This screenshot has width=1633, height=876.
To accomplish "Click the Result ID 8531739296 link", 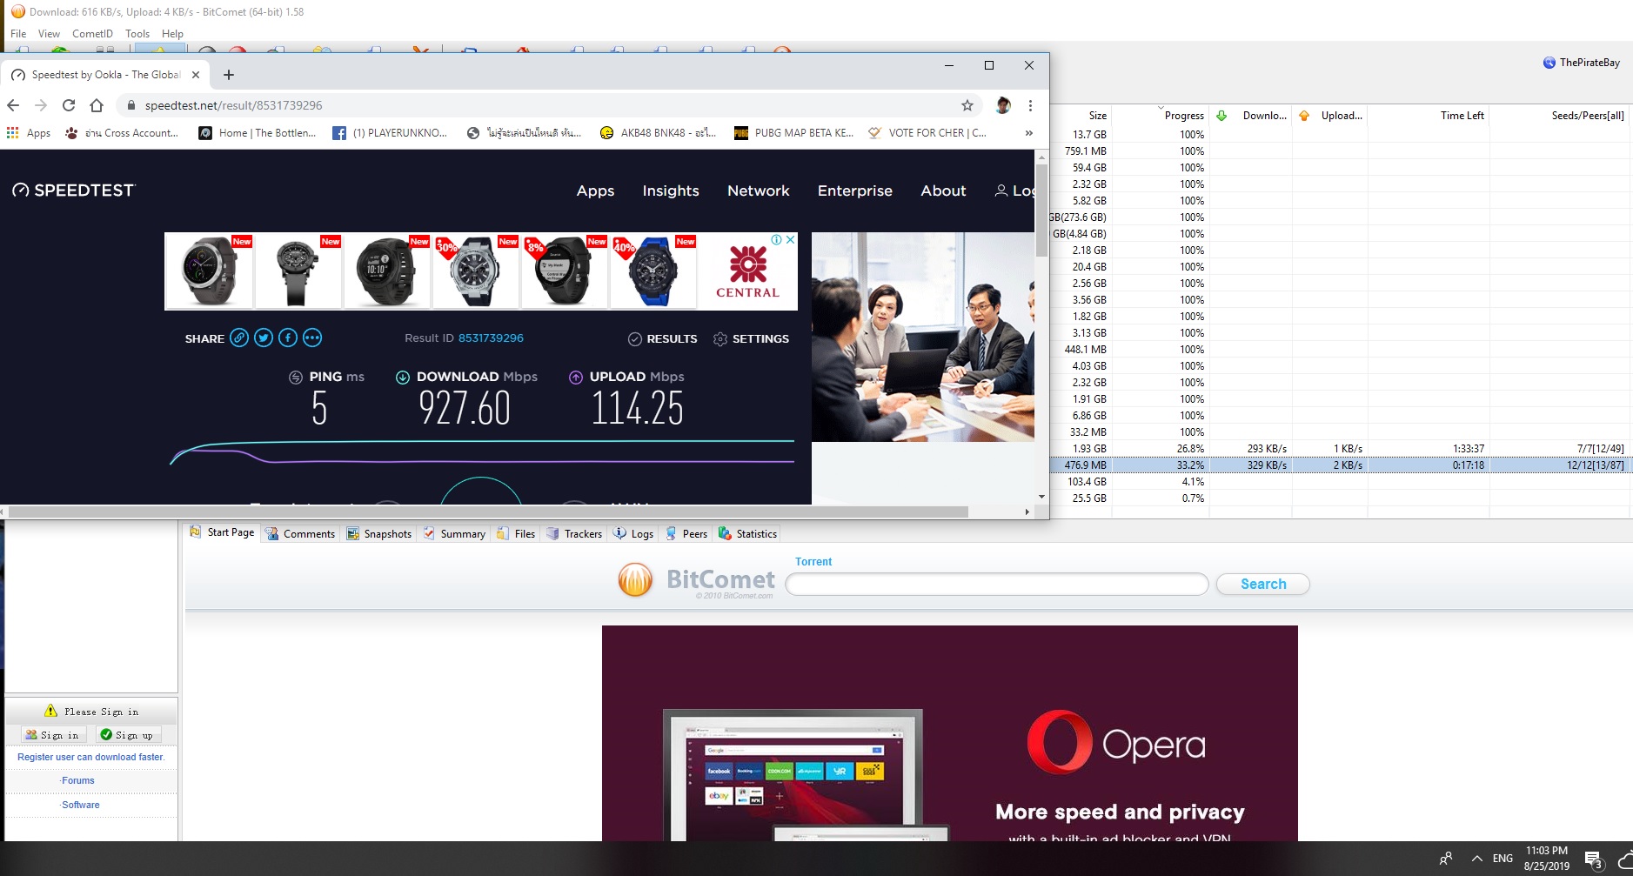I will (x=491, y=338).
